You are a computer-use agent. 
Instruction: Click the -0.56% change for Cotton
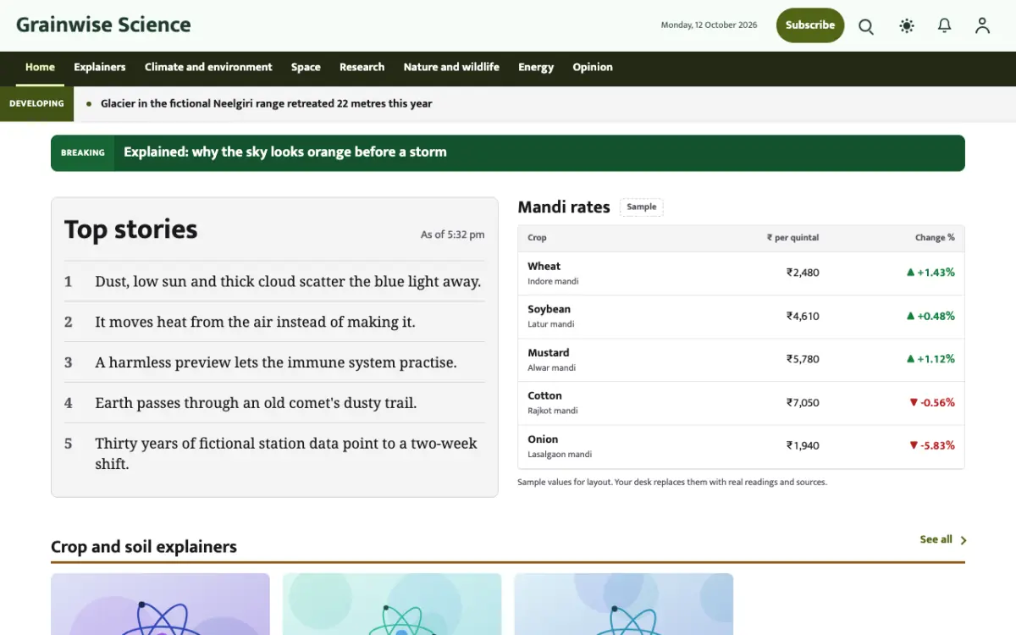pyautogui.click(x=931, y=403)
